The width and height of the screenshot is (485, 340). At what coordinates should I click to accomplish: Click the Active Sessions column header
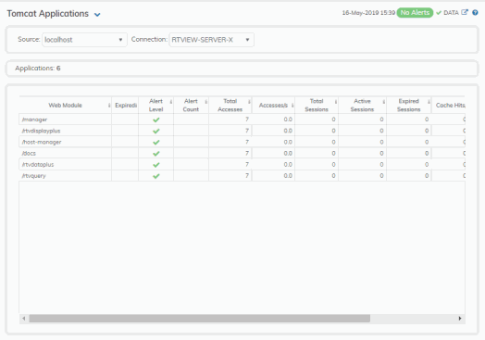tap(362, 106)
